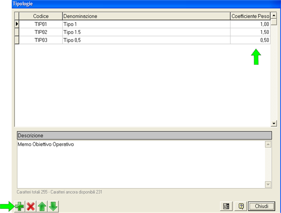The image size is (281, 213).
Task: Click the red X delete record icon
Action: click(x=31, y=206)
